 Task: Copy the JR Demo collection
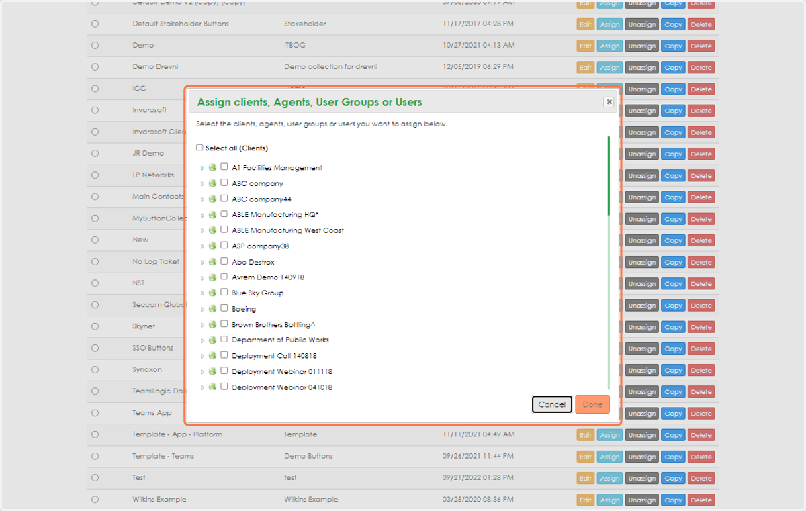[673, 154]
